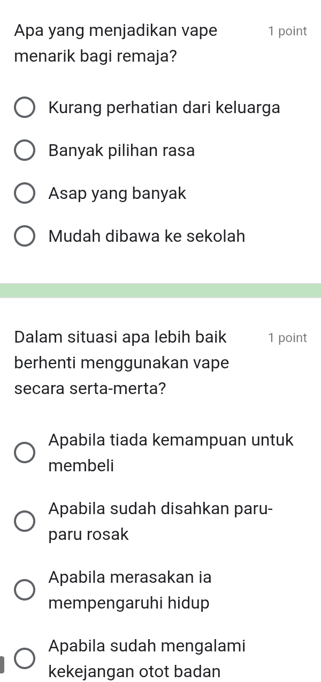Viewport: 321px width, 682px height.
Task: Pick radio 'Apabila merasakan ia mempengaruhi hidup'
Action: pyautogui.click(x=25, y=590)
